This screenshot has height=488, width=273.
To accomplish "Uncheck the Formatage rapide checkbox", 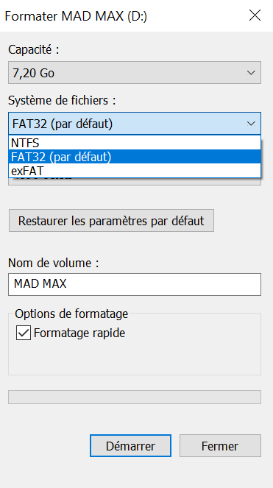I will tap(24, 333).
